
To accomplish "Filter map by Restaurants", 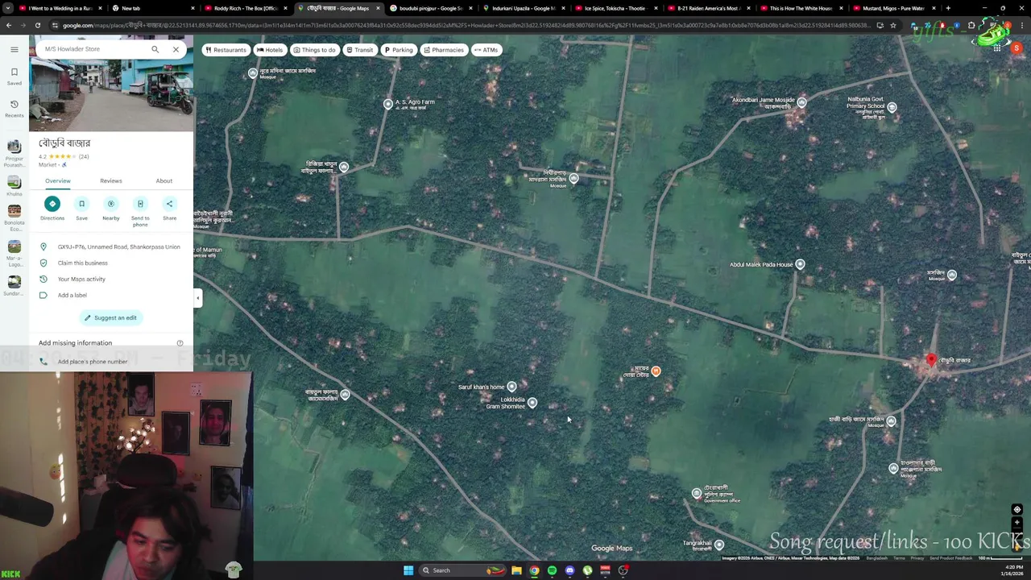I will [x=226, y=50].
